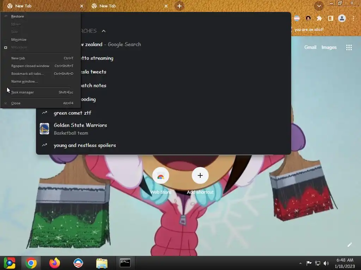Screen dimensions: 361x270
Task: Open the Gmail link
Action: point(310,47)
